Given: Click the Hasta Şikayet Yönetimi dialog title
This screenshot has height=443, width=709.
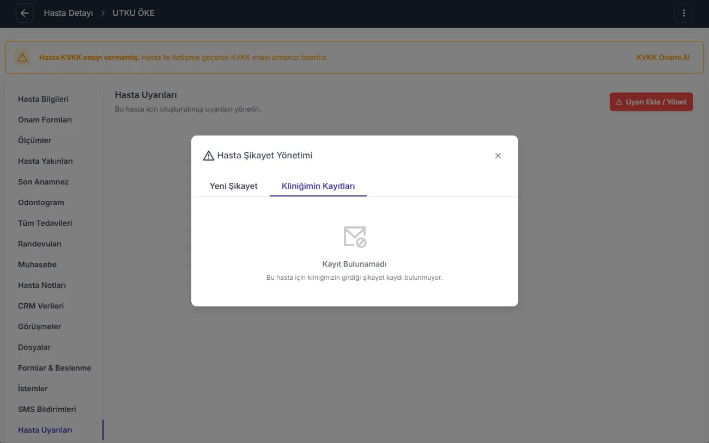Looking at the screenshot, I should pyautogui.click(x=265, y=156).
